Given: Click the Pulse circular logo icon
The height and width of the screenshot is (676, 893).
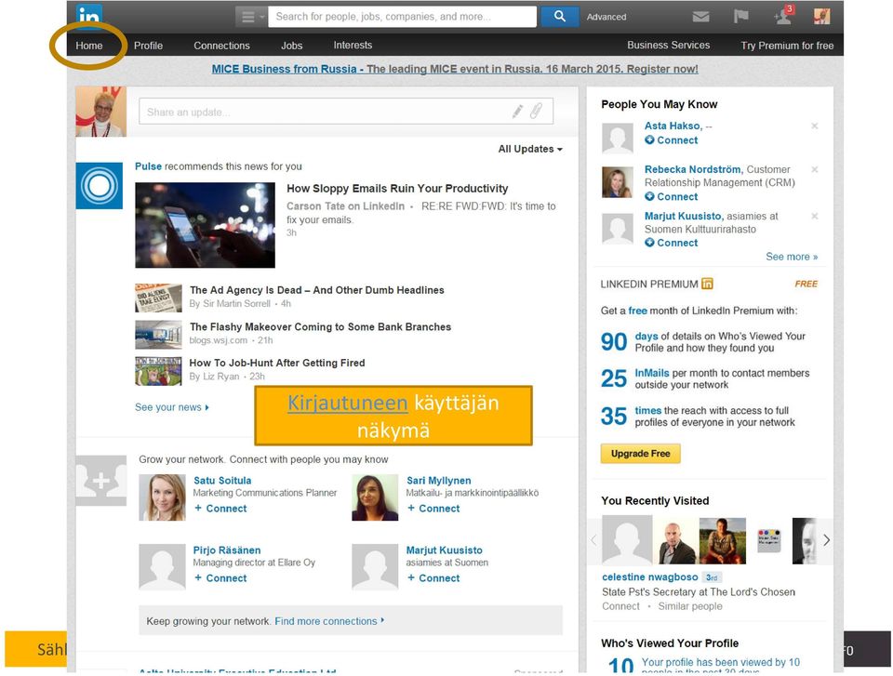Looking at the screenshot, I should (100, 186).
